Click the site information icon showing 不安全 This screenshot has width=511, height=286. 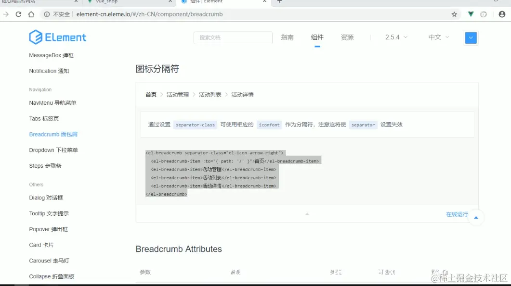click(x=53, y=14)
